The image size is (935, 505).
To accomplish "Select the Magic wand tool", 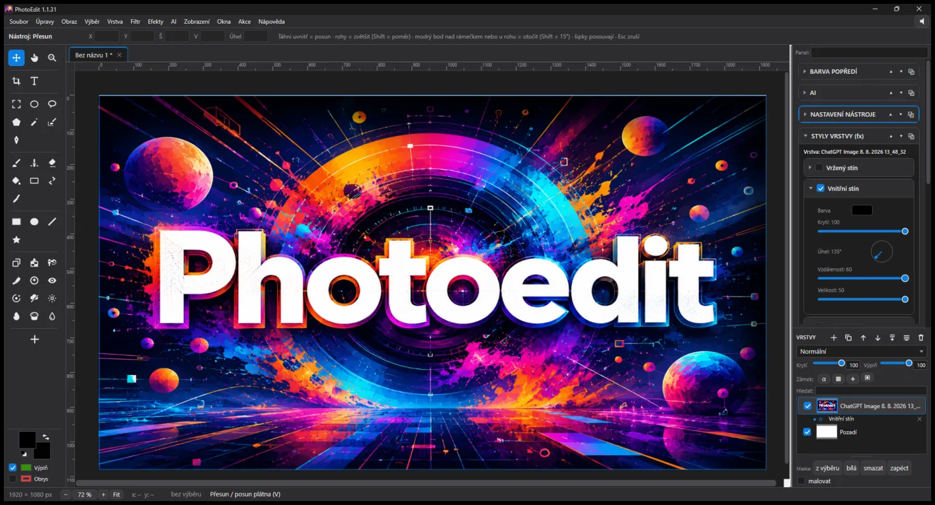I will pyautogui.click(x=35, y=122).
